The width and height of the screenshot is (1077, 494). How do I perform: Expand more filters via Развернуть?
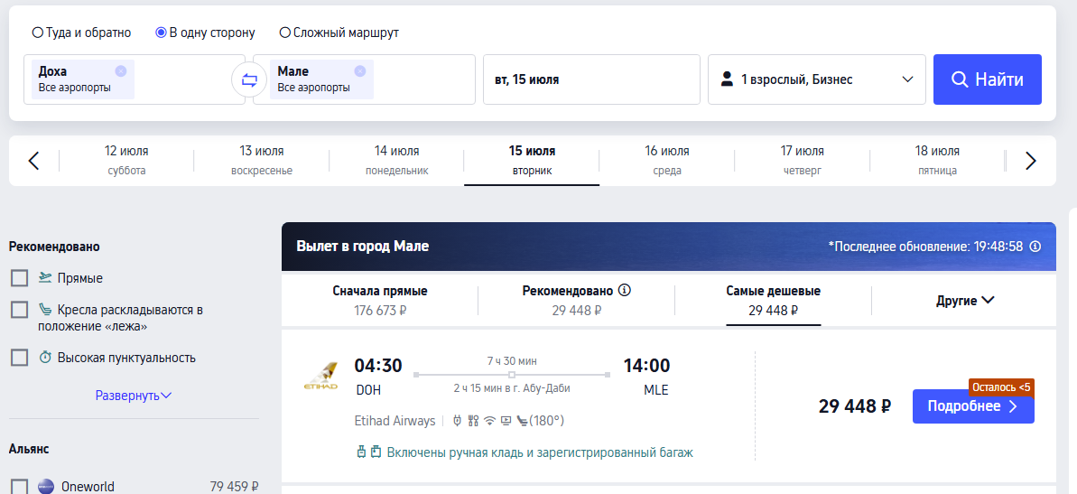click(134, 396)
